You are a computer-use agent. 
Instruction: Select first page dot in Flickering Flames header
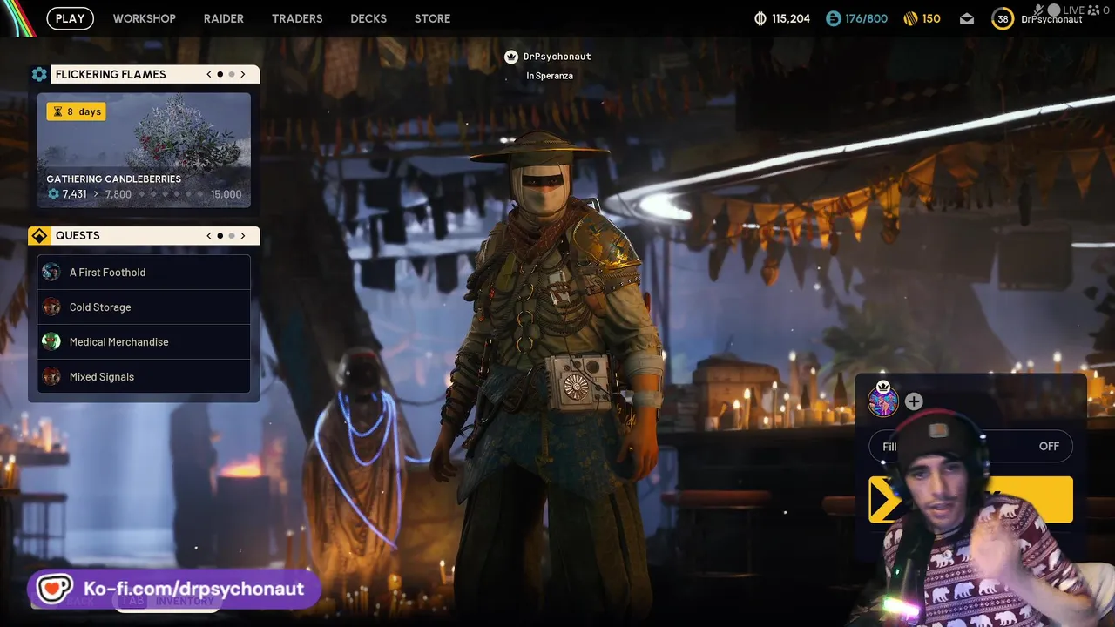pyautogui.click(x=220, y=74)
